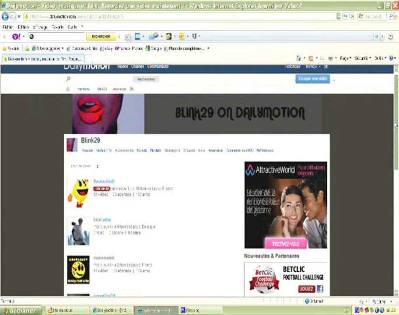
Task: Open the Outils dropdown in command bar
Action: point(381,58)
